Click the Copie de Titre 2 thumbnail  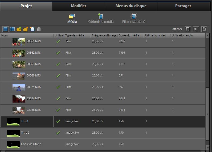click(x=13, y=145)
